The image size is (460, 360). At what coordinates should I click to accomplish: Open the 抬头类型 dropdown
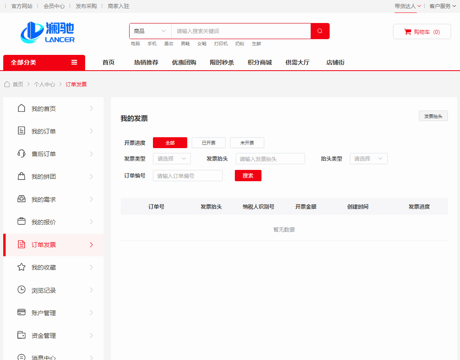[368, 159]
